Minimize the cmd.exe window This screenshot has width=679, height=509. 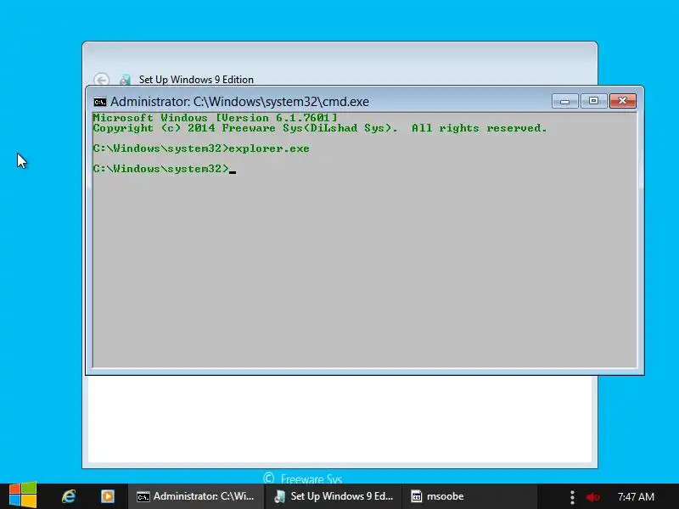[564, 101]
